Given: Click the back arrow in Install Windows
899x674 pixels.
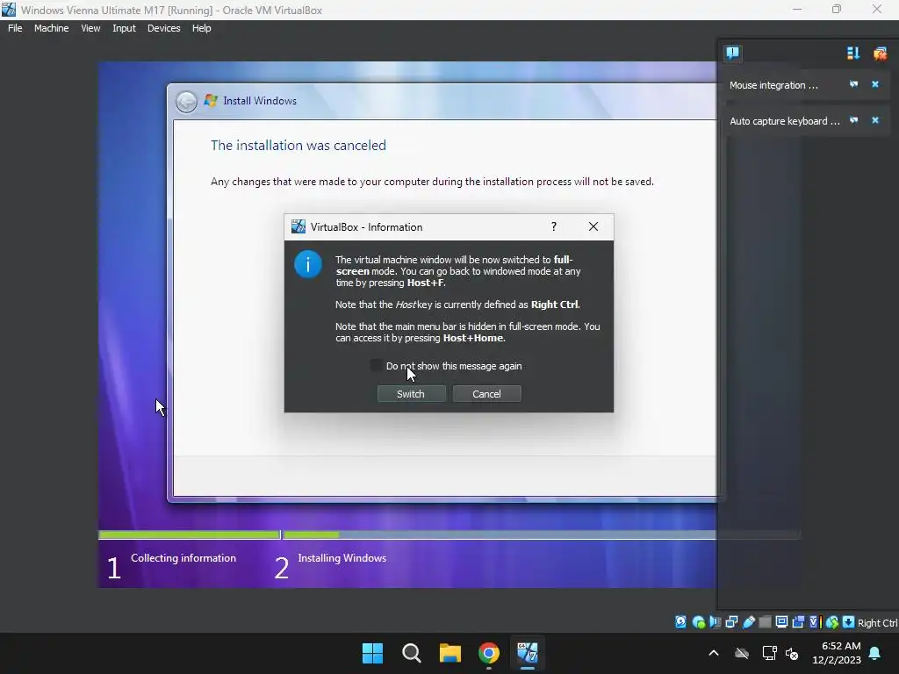Looking at the screenshot, I should 186,102.
